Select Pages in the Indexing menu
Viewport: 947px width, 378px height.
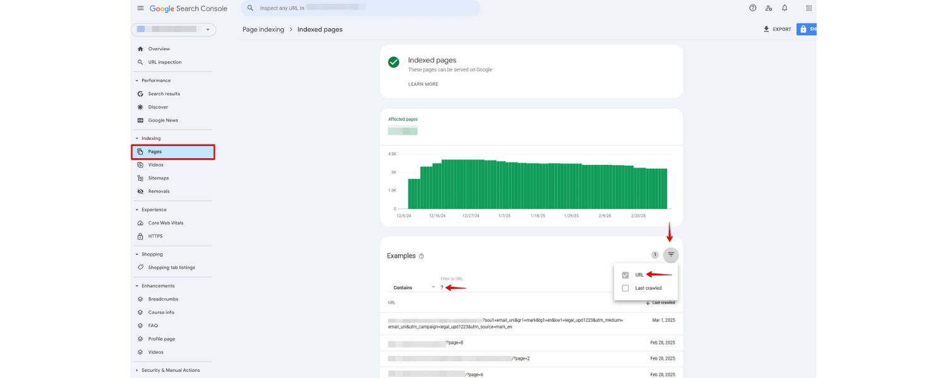155,151
